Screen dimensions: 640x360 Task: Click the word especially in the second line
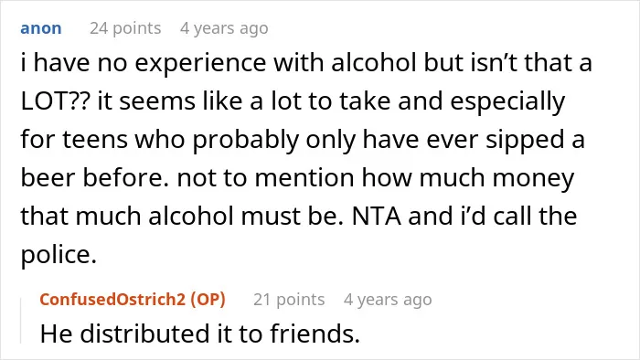click(507, 102)
